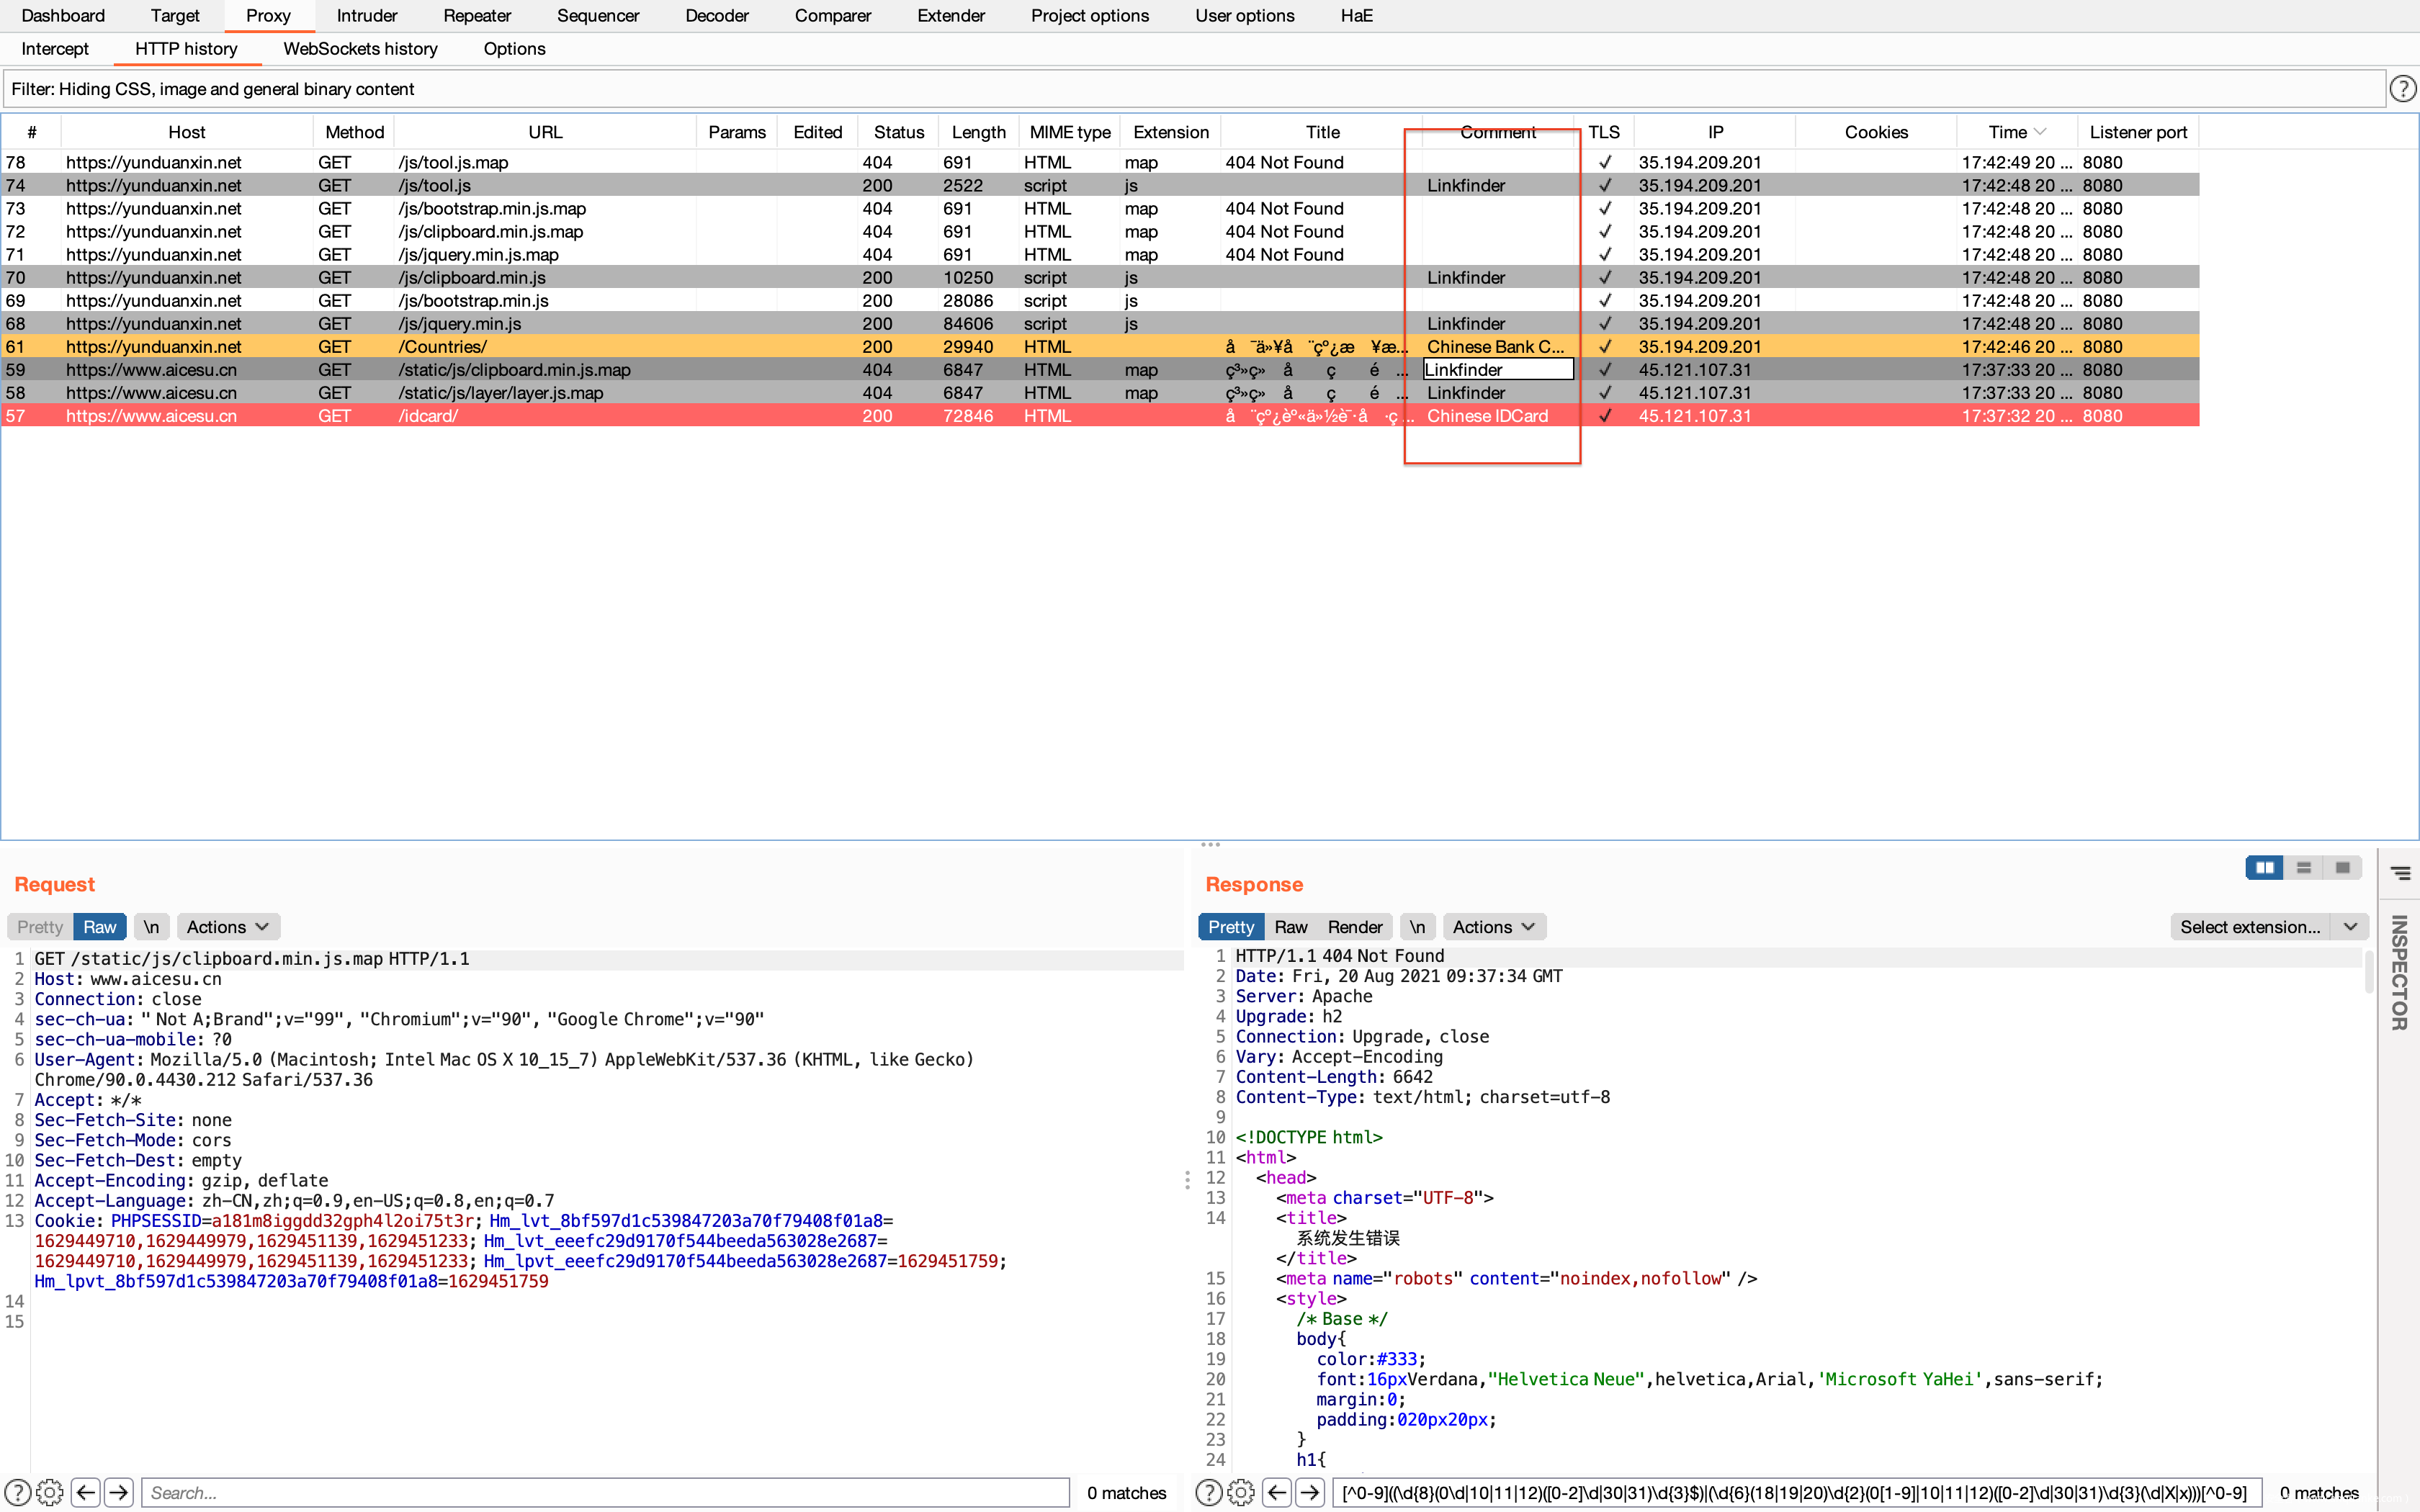Click the history filter bar

click(1190, 89)
